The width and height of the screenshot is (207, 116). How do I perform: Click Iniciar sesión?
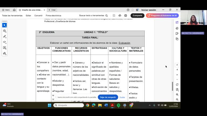click(x=149, y=10)
